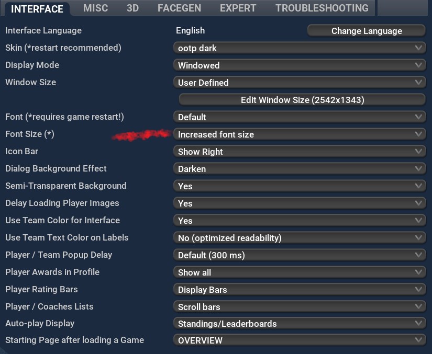Change the Icon Bar dropdown
The width and height of the screenshot is (432, 354).
pos(300,152)
